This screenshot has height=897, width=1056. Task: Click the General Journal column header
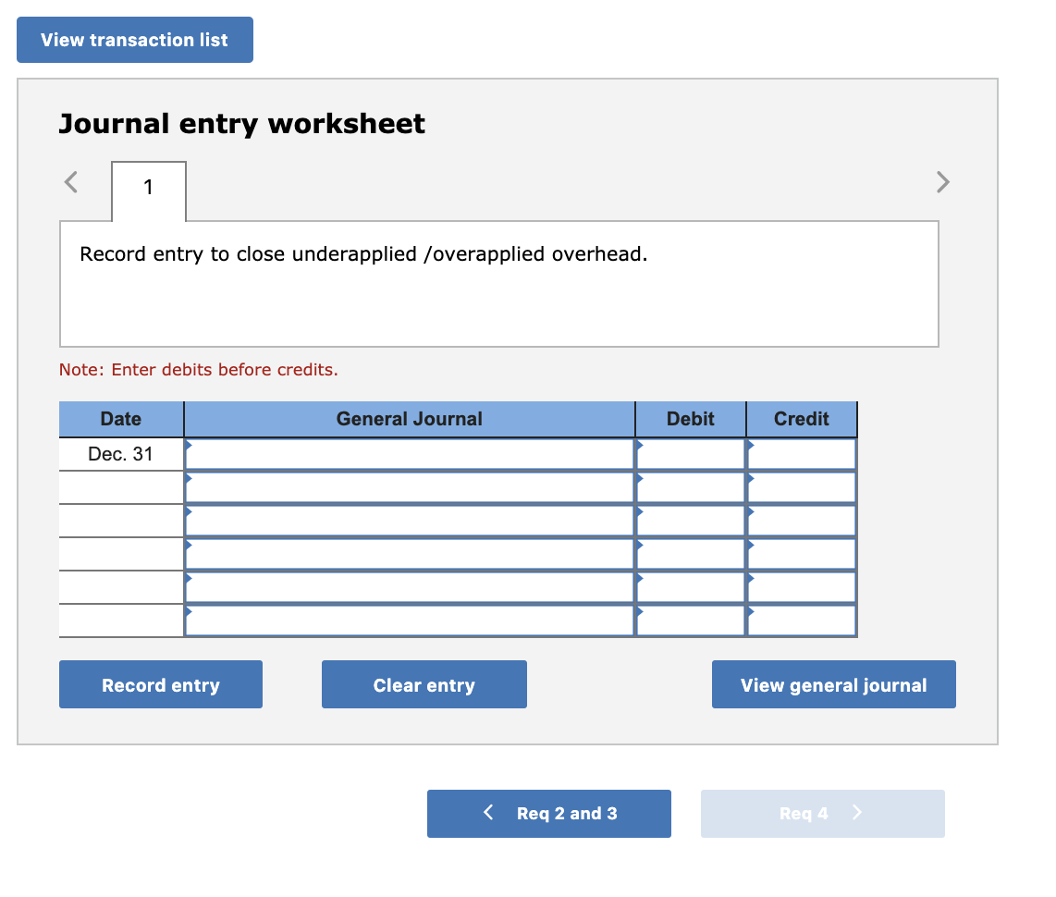coord(410,419)
